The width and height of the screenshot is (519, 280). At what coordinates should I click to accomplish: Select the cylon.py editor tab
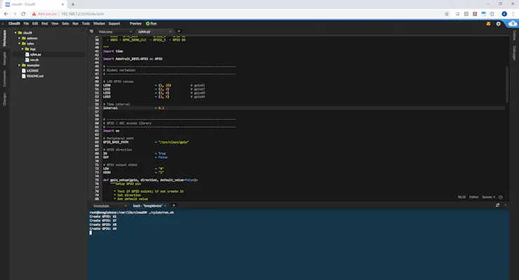coord(144,32)
